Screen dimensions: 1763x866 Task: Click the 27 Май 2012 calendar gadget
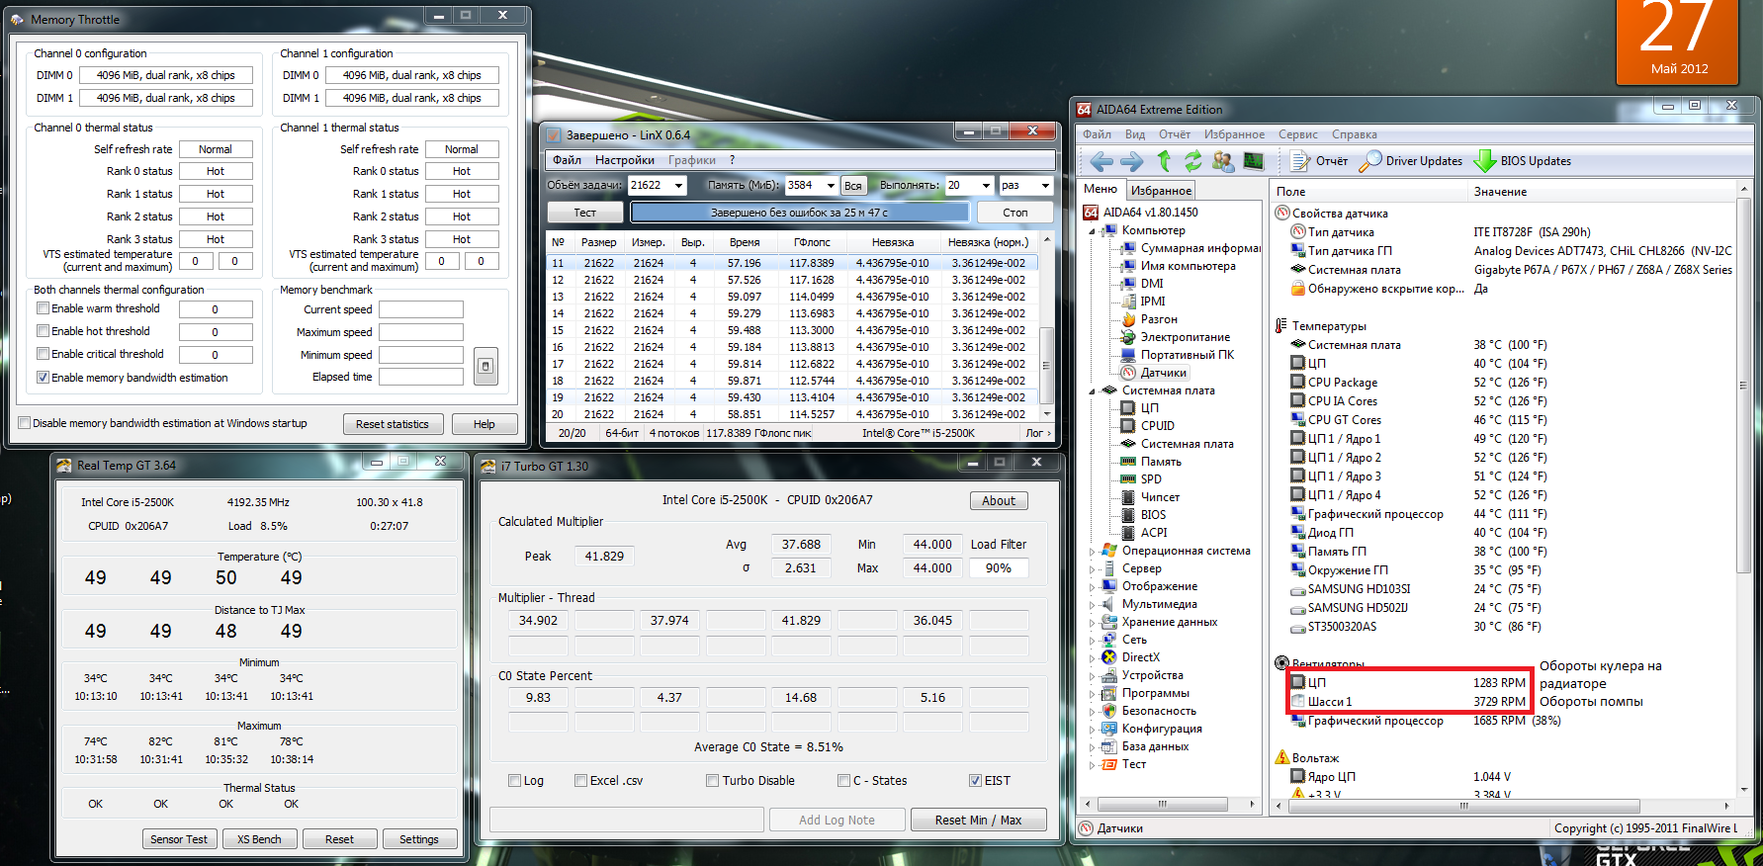click(x=1679, y=42)
